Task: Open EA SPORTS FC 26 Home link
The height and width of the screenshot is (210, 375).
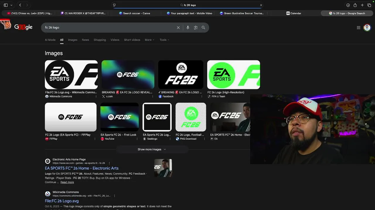Action: click(82, 168)
